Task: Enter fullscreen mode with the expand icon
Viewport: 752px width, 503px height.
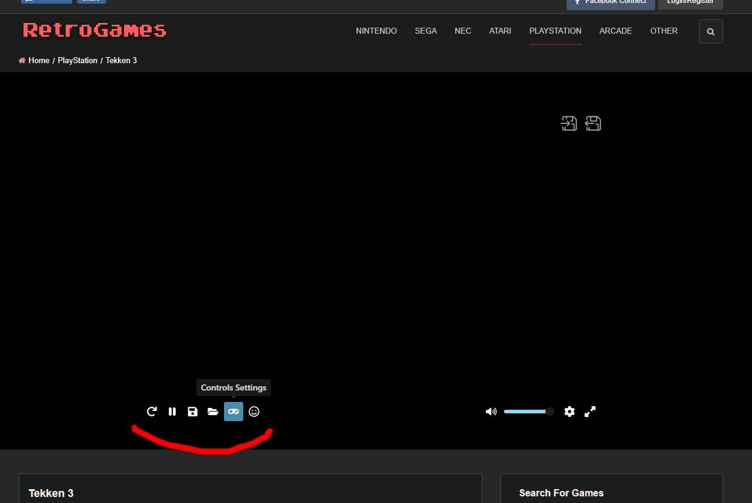Action: click(x=590, y=412)
